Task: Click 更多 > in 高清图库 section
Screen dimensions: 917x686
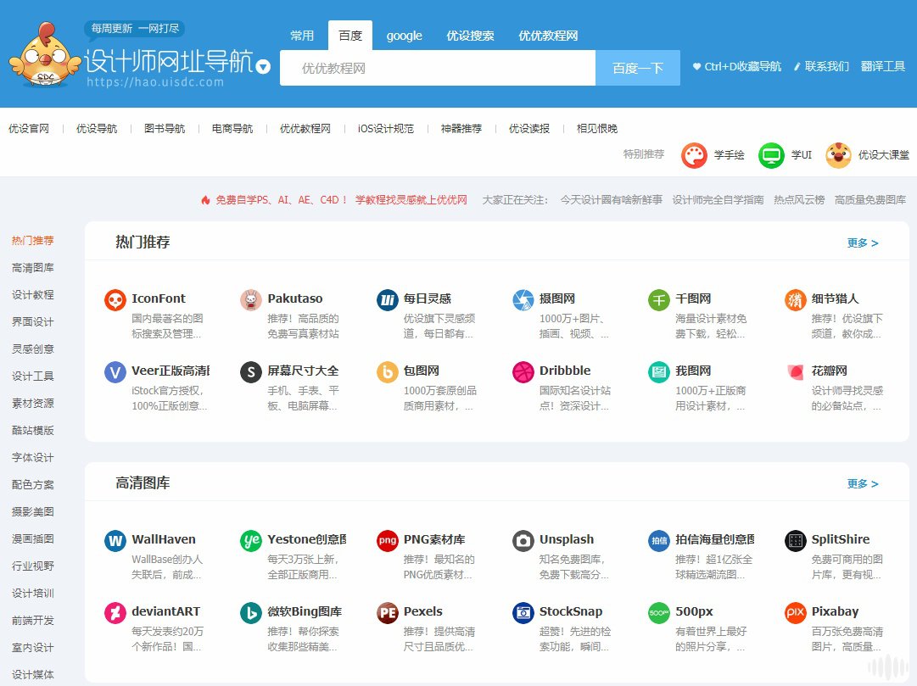Action: tap(863, 484)
